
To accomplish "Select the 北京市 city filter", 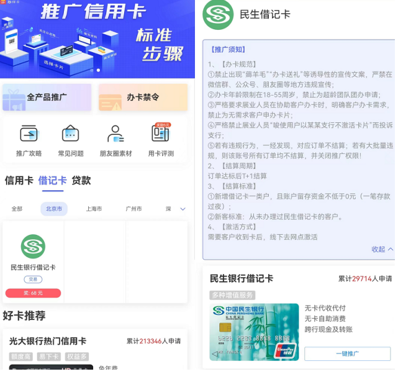I will [x=54, y=209].
